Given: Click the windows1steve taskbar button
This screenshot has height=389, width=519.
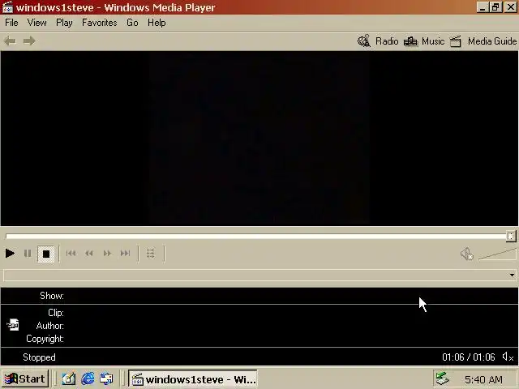Looking at the screenshot, I should (x=193, y=379).
